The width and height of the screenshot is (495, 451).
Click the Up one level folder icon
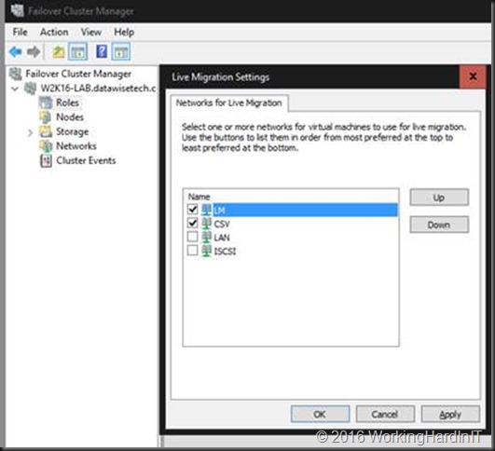(x=59, y=52)
